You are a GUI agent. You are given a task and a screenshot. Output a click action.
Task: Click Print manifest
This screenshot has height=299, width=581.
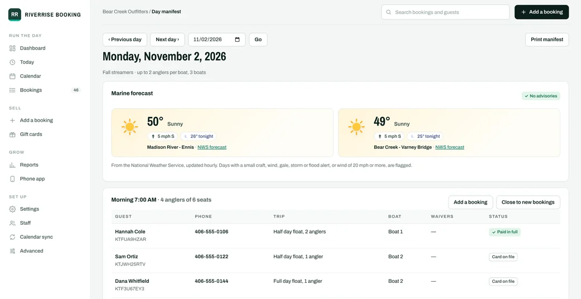pos(547,40)
